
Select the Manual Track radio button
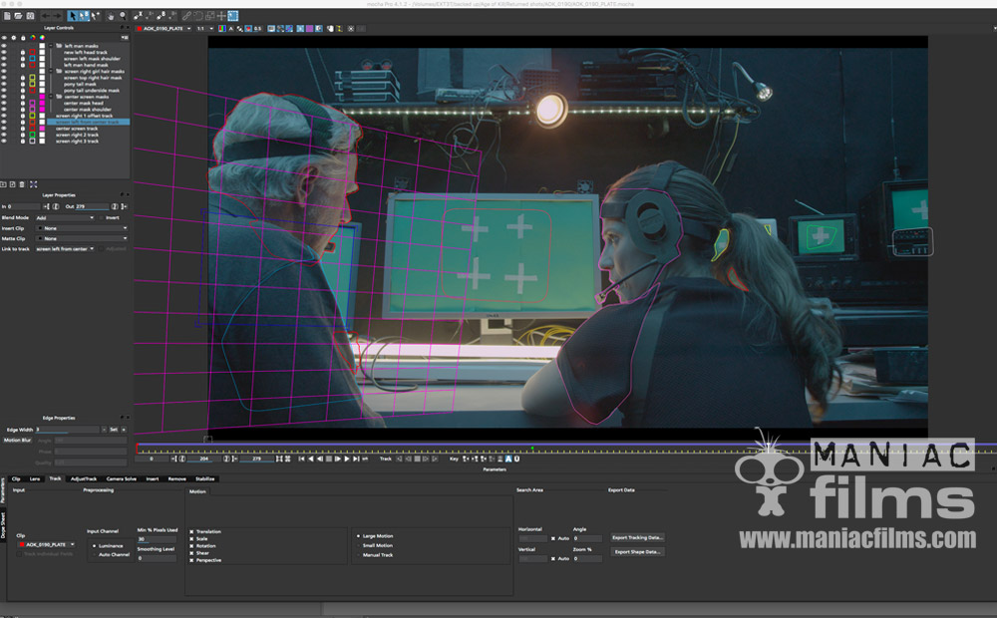[x=359, y=555]
